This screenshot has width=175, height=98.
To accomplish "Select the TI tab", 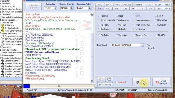I will [x=142, y=9].
